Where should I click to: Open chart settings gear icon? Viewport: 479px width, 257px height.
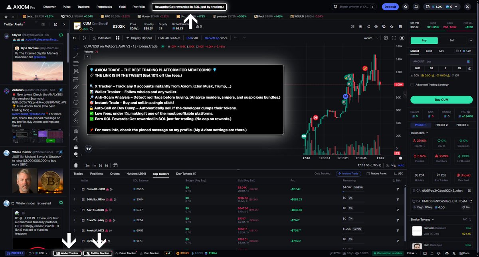click(x=386, y=38)
